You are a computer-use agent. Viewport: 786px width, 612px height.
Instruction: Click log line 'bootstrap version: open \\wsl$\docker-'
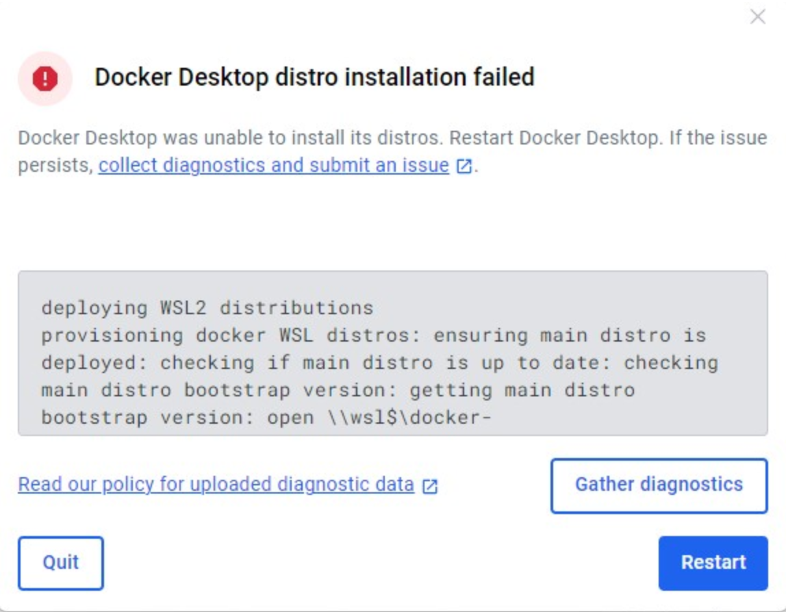(267, 417)
